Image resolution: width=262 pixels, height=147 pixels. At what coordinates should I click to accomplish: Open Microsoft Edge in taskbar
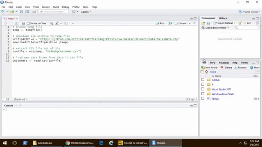pyautogui.click(x=101, y=143)
